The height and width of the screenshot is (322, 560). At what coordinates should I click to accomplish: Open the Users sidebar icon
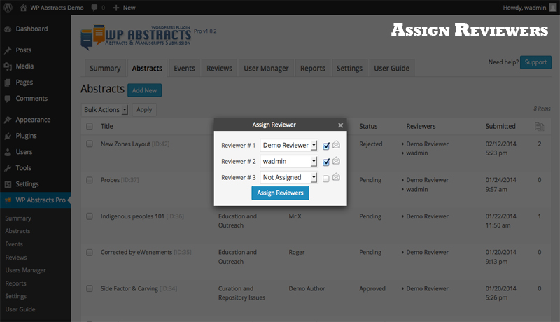[8, 152]
